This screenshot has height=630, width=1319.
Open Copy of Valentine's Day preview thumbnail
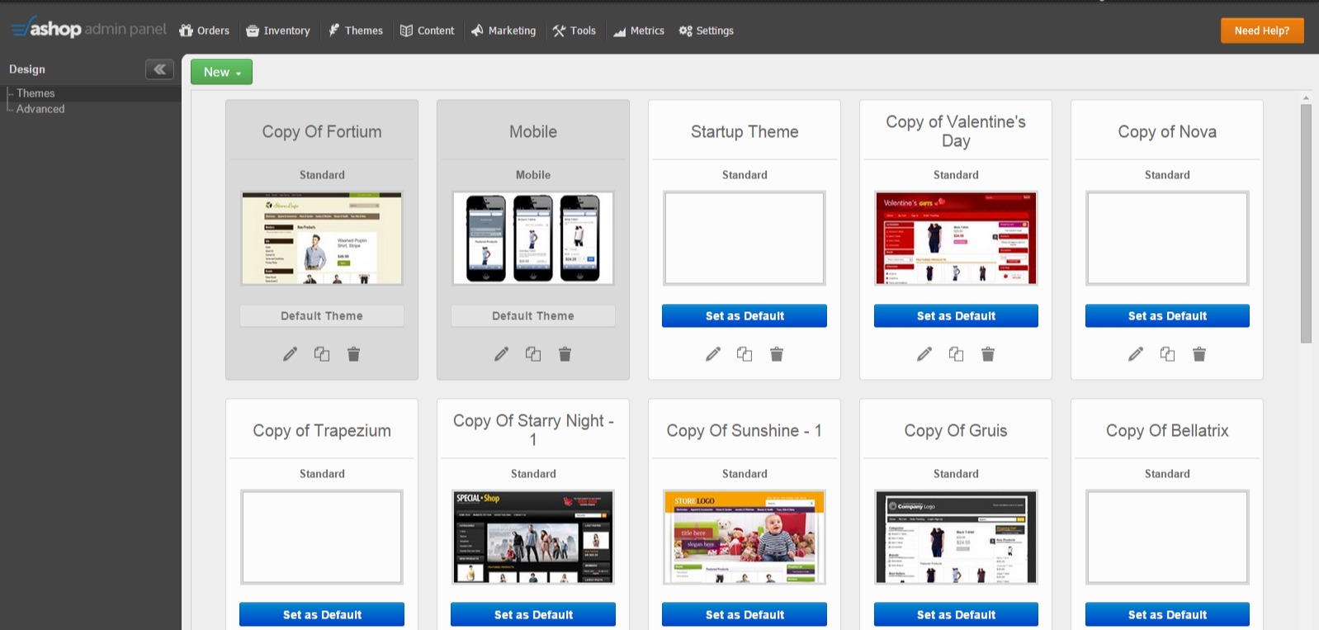coord(956,239)
